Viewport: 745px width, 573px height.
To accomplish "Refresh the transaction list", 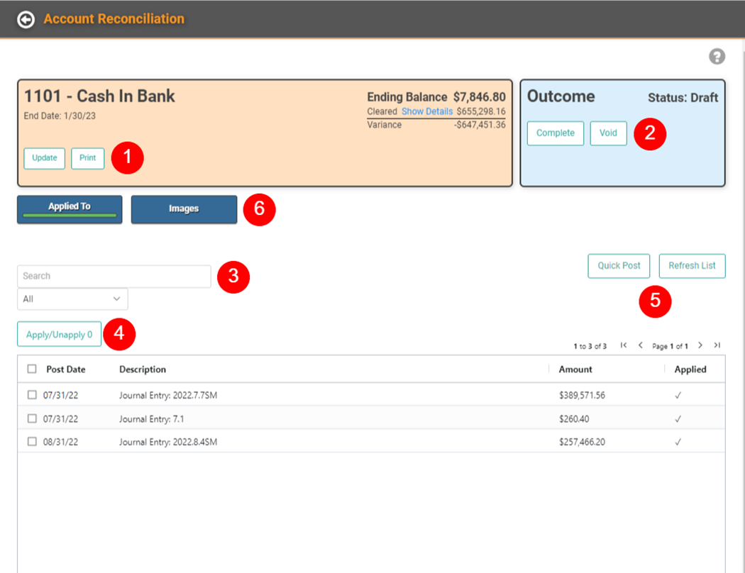I will coord(692,266).
